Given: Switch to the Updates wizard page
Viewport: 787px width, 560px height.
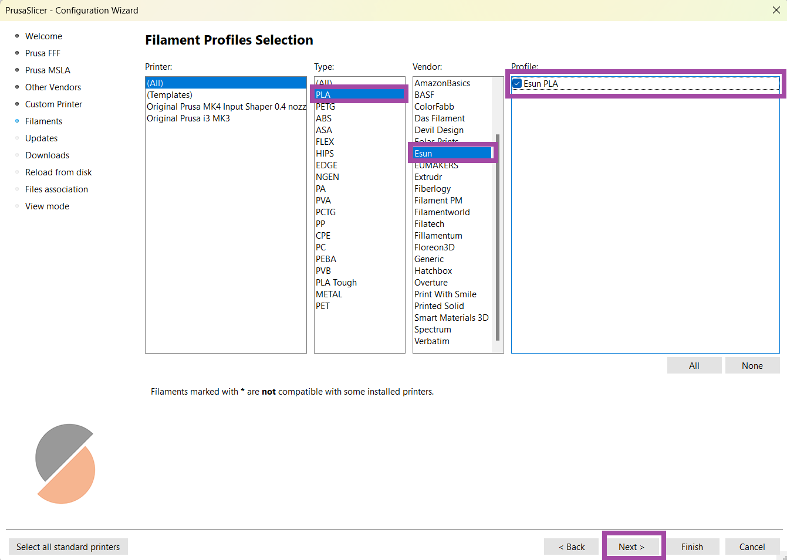Looking at the screenshot, I should (x=41, y=138).
